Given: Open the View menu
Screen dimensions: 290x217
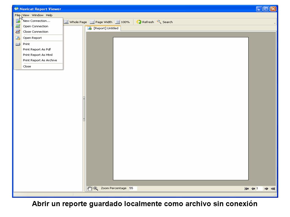Looking at the screenshot, I should pos(26,15).
